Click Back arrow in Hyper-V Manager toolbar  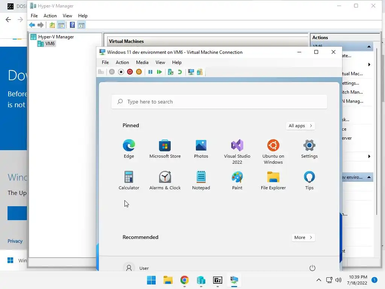pos(32,25)
